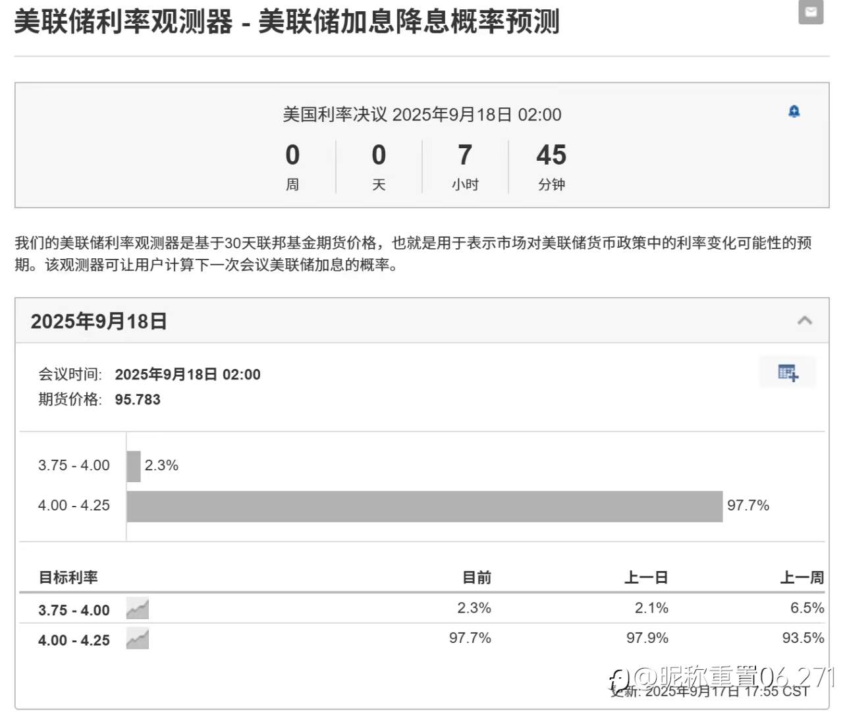Click the 目标利率 column header
This screenshot has height=718, width=843.
pos(68,578)
